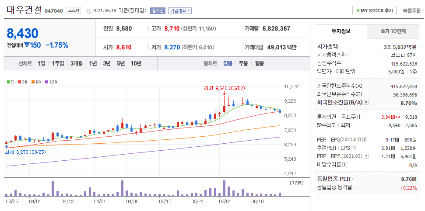Click the 시가총액순위 link

331,55
